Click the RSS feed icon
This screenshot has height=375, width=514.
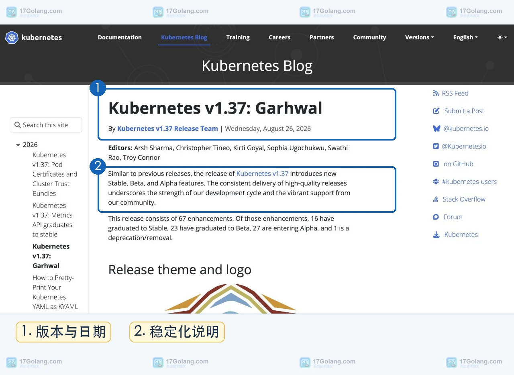[x=436, y=93]
